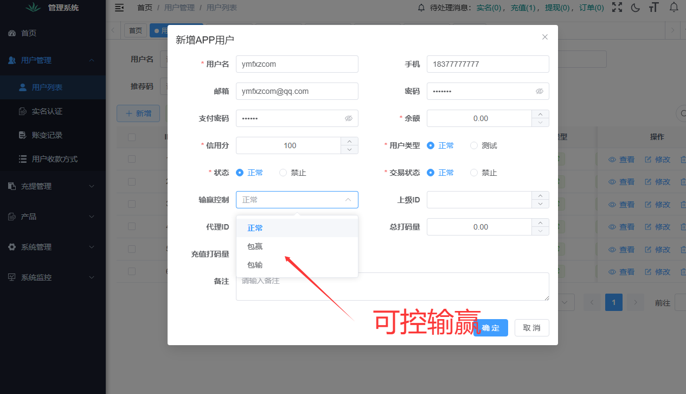Expand the 充提管理 sidebar menu
Screen dimensions: 686x394
[x=92, y=186]
